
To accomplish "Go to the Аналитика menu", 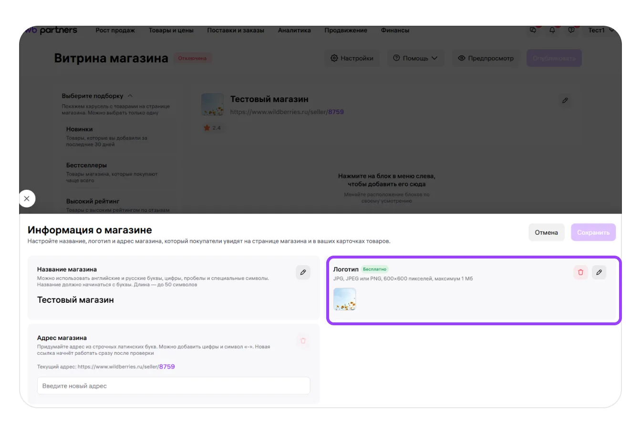I will click(x=294, y=30).
